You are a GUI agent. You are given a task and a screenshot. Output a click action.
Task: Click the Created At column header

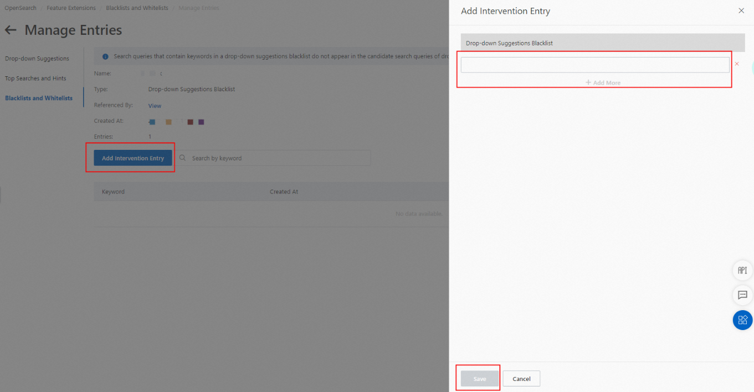pyautogui.click(x=284, y=192)
